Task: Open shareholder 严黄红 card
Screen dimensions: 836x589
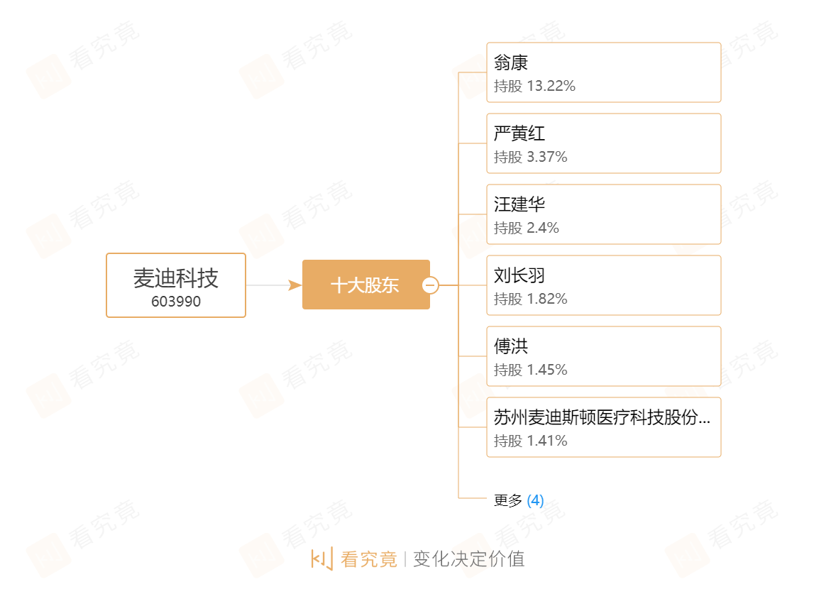Action: tap(603, 143)
